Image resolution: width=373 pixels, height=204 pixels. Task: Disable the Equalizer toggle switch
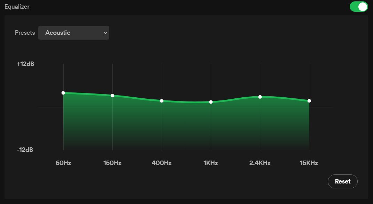point(358,6)
